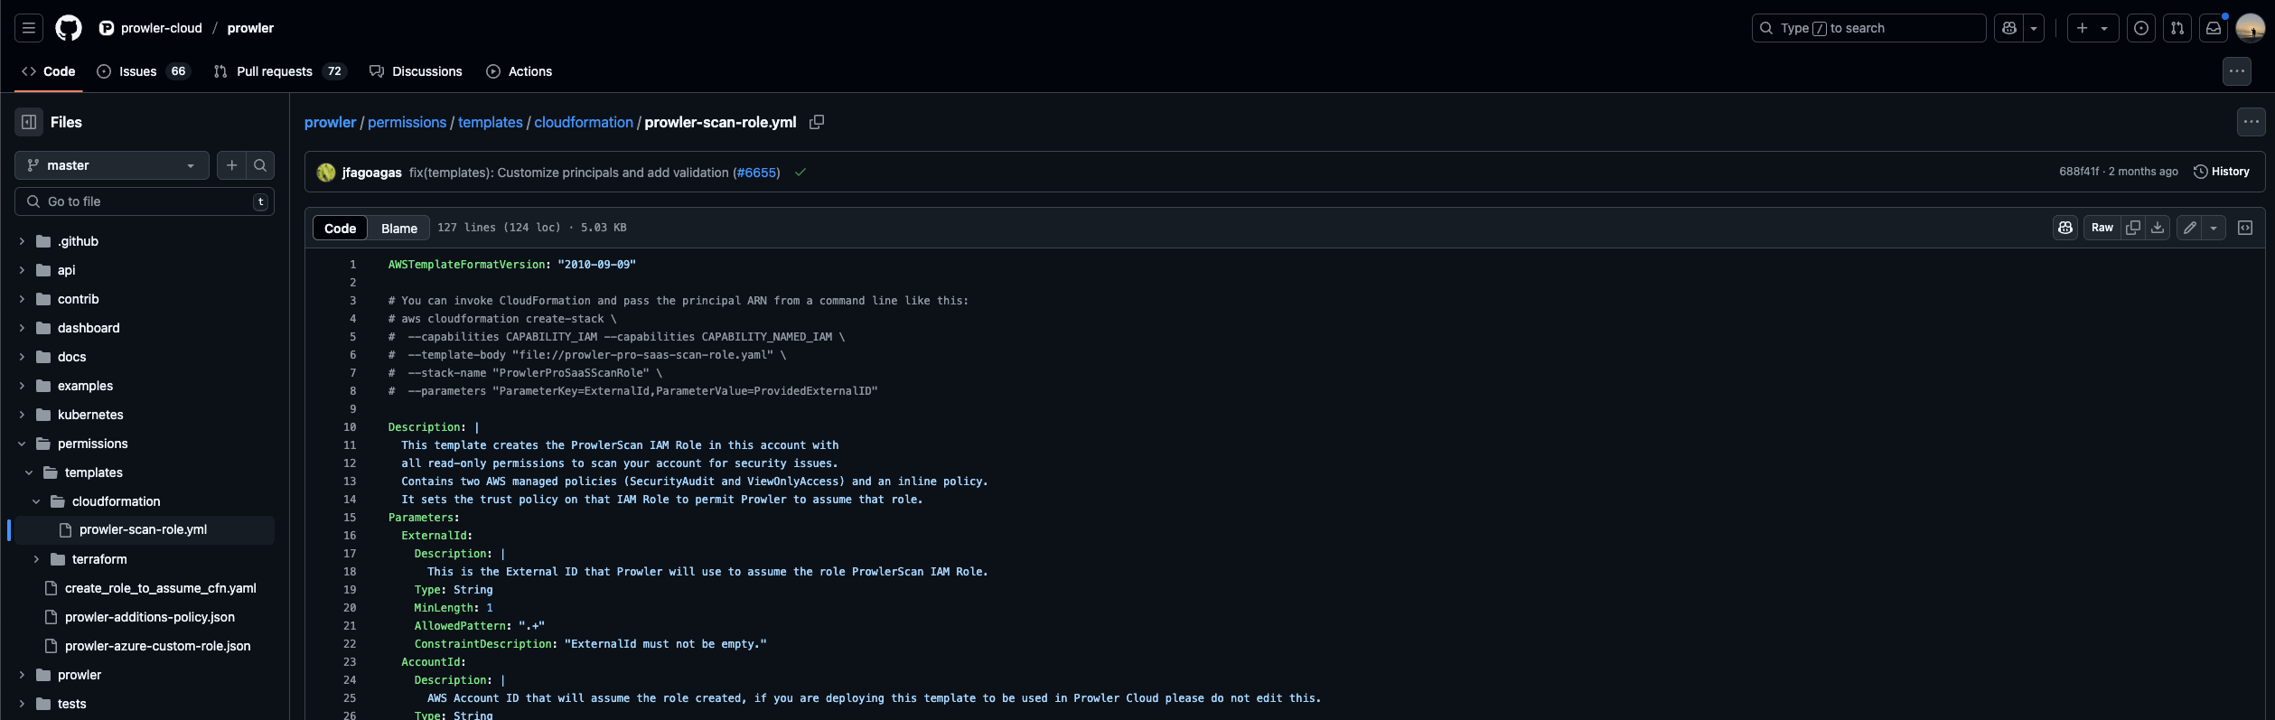Open the symbols panel icon
This screenshot has width=2275, height=720.
pyautogui.click(x=2245, y=228)
